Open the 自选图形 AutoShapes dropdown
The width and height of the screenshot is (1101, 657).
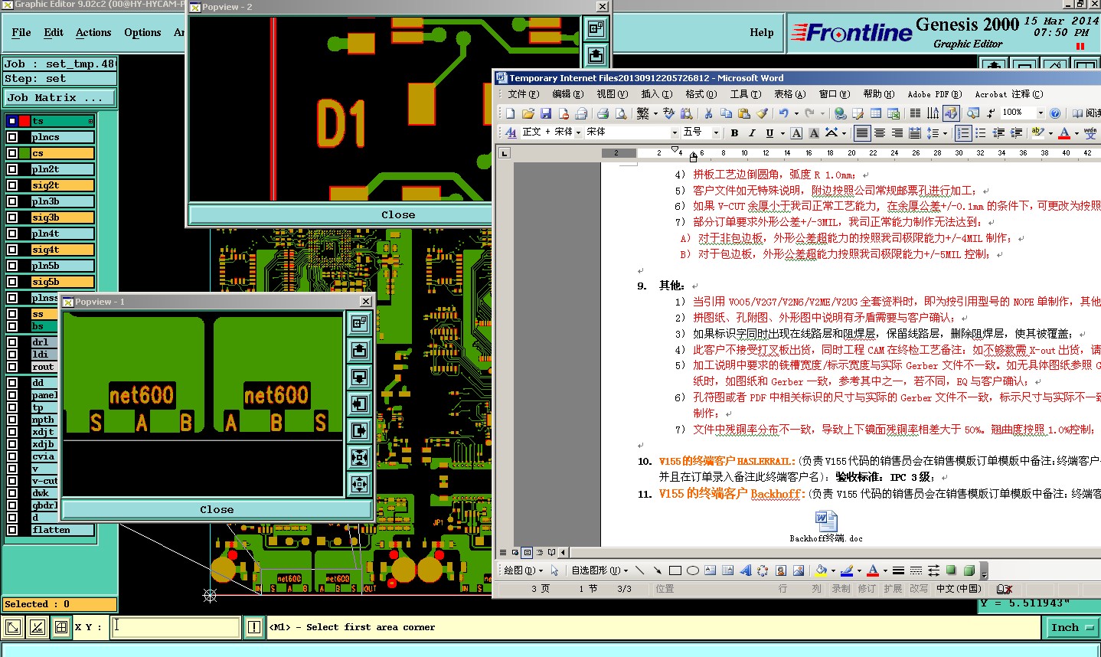point(599,570)
